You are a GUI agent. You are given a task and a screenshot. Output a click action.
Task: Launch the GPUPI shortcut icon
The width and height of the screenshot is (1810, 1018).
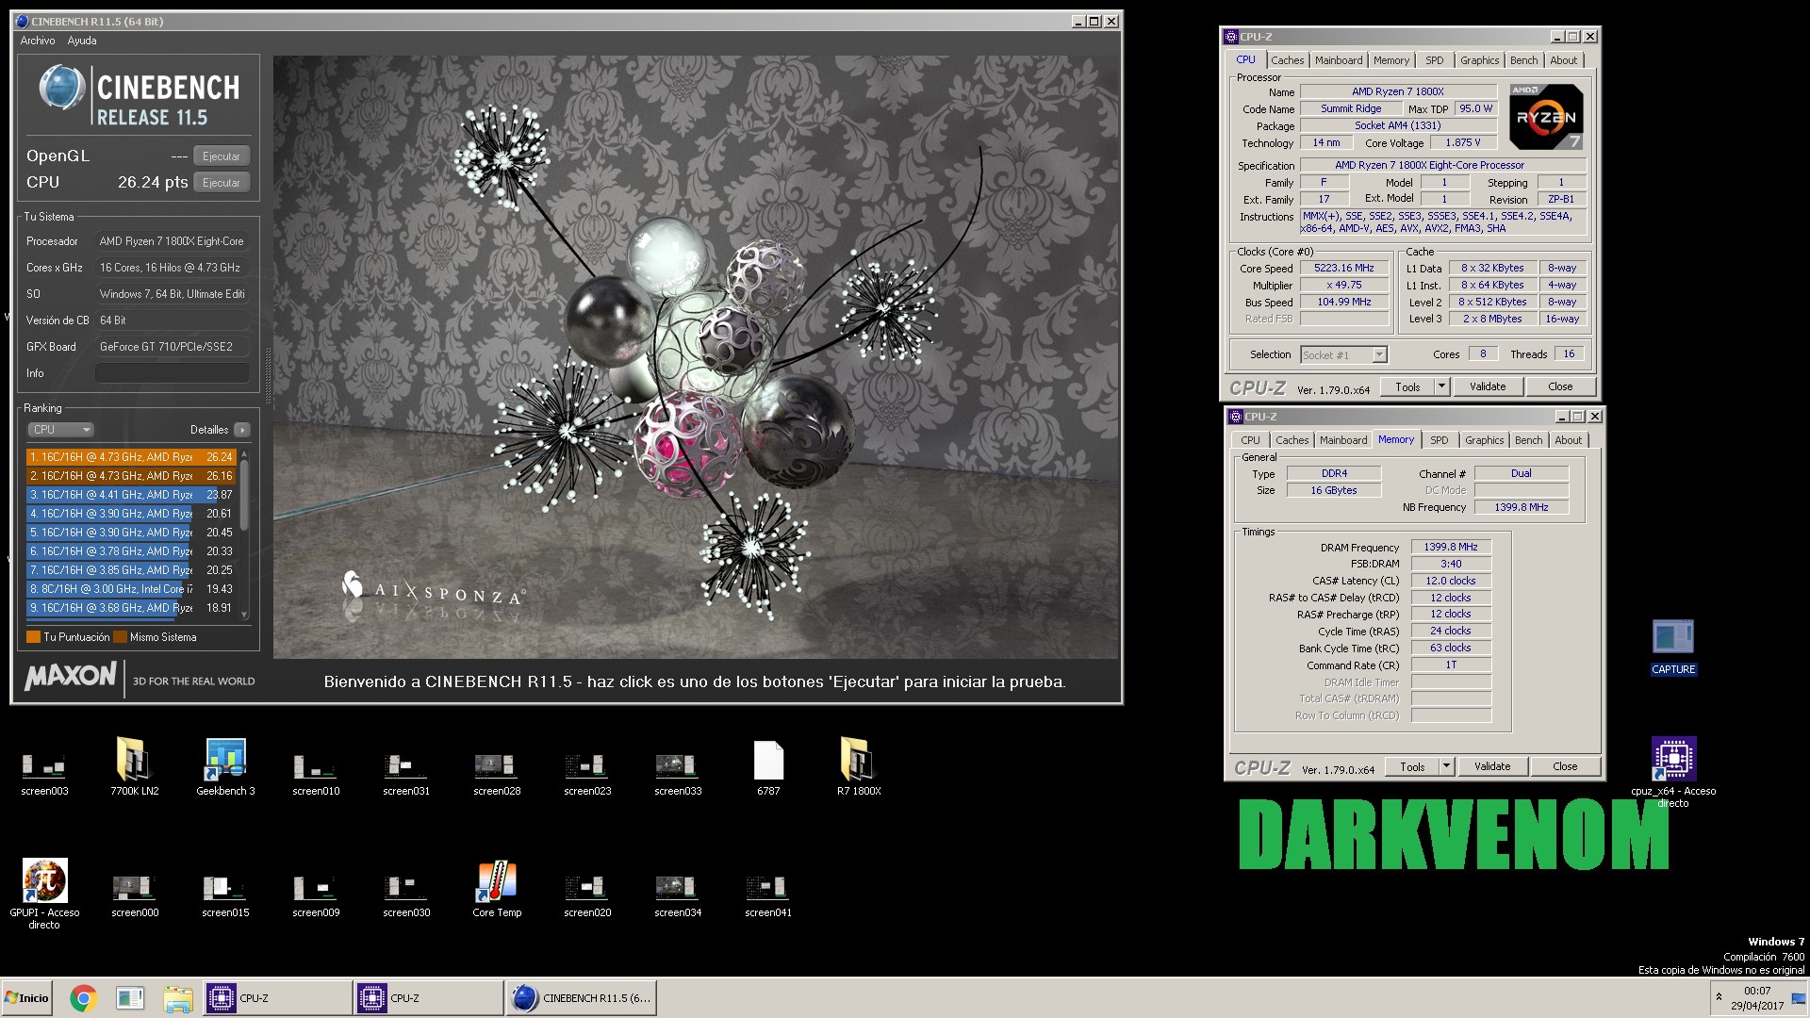click(x=44, y=895)
